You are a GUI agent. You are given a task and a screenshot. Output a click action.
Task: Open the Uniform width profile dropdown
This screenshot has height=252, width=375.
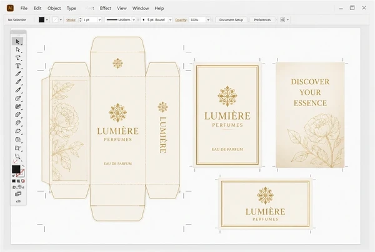pyautogui.click(x=134, y=20)
